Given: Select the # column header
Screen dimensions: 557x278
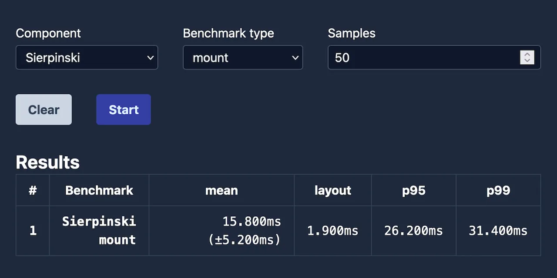Looking at the screenshot, I should pos(33,190).
